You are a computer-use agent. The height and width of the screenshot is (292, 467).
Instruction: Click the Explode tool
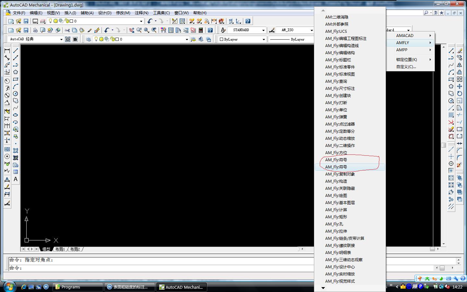[x=459, y=165]
